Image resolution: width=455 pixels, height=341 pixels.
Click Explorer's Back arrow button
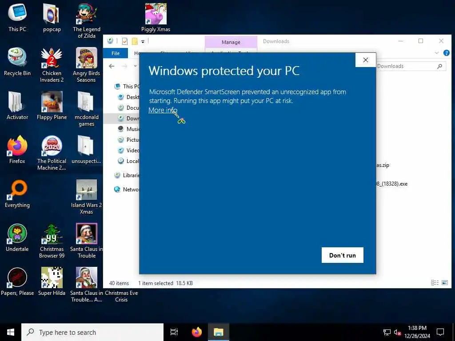[112, 66]
